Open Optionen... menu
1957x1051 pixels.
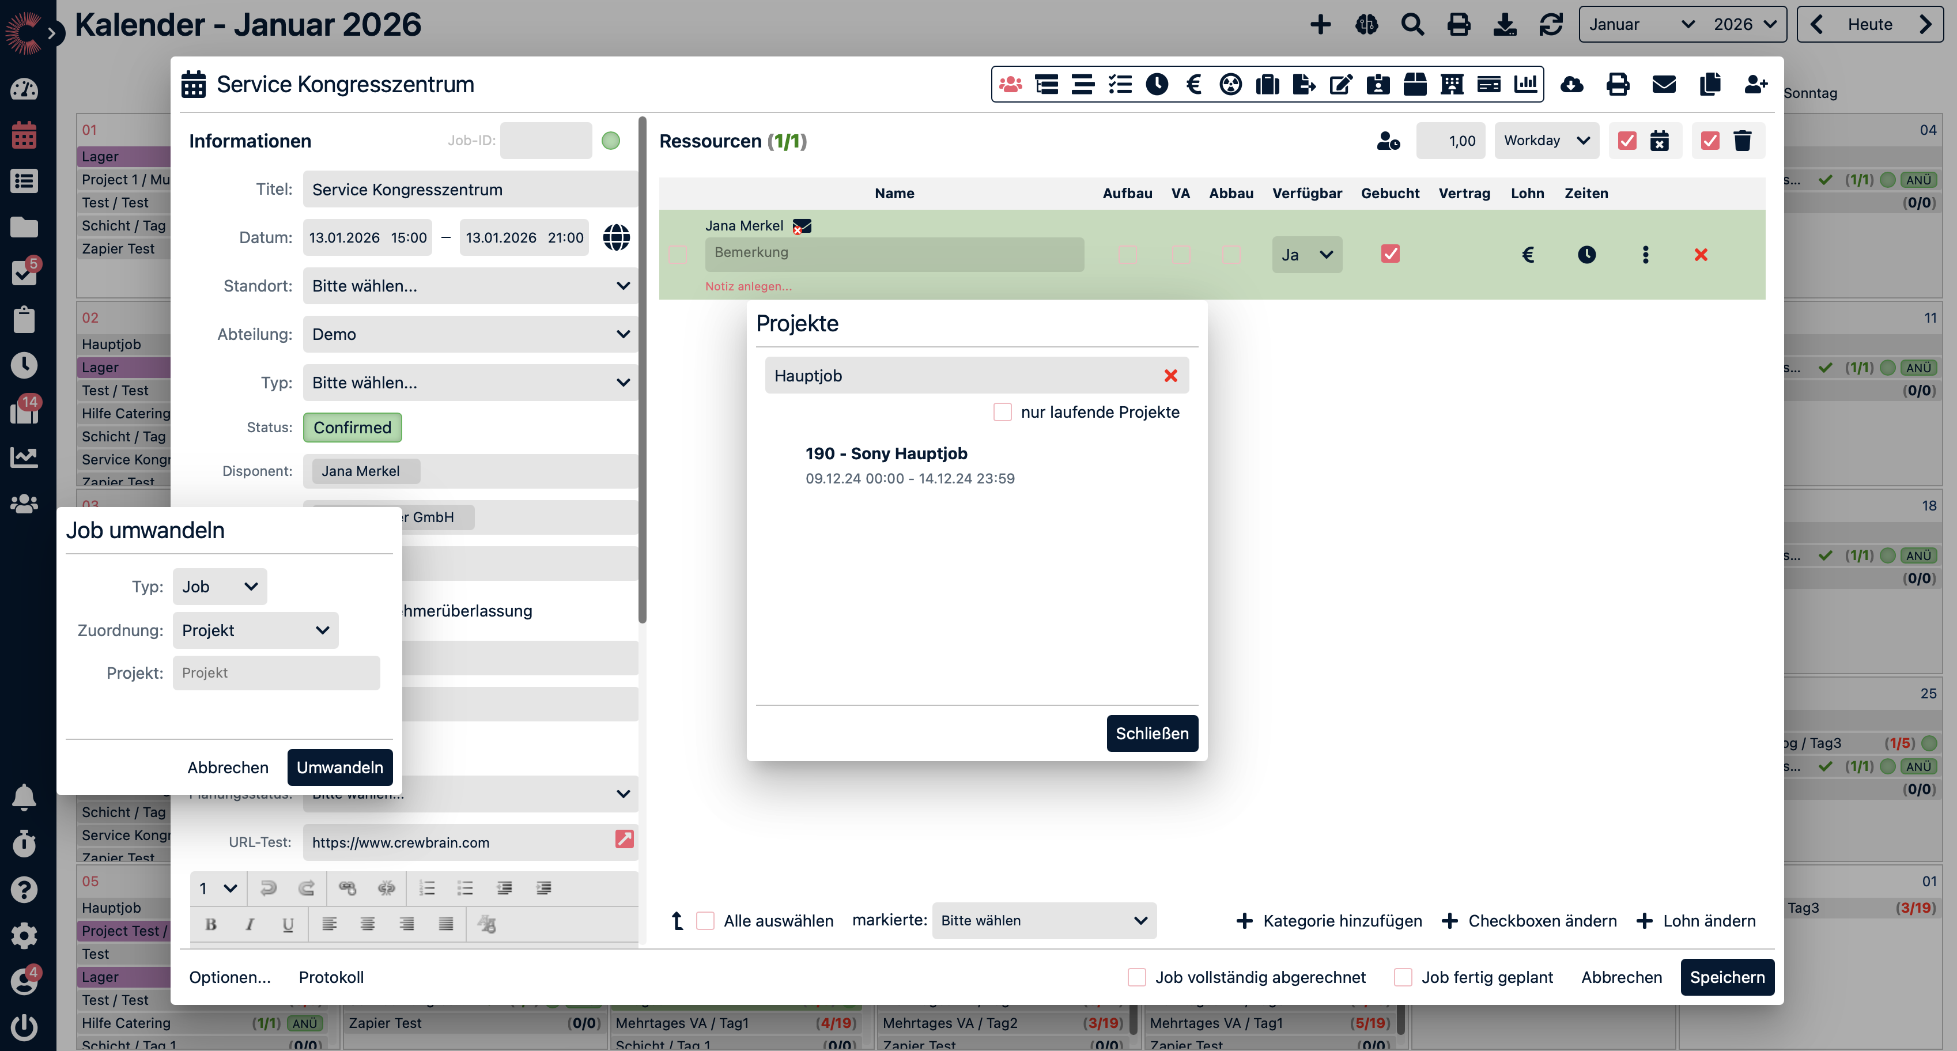tap(229, 977)
